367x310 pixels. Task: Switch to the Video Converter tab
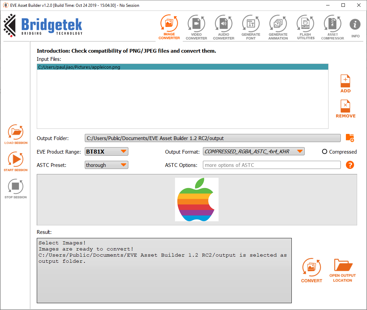pyautogui.click(x=196, y=27)
